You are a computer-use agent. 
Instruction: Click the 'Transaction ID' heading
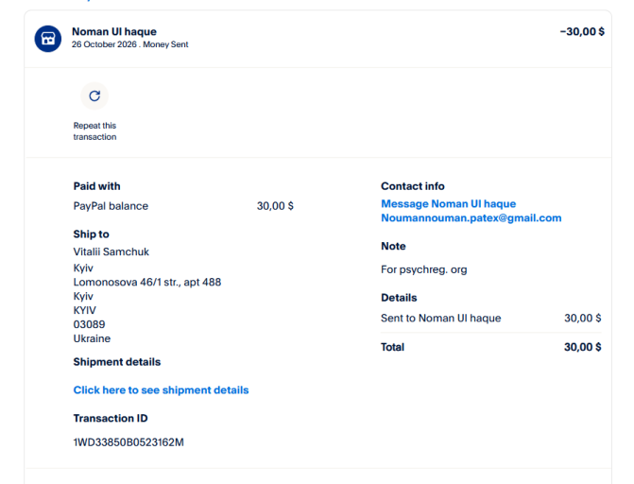click(111, 418)
